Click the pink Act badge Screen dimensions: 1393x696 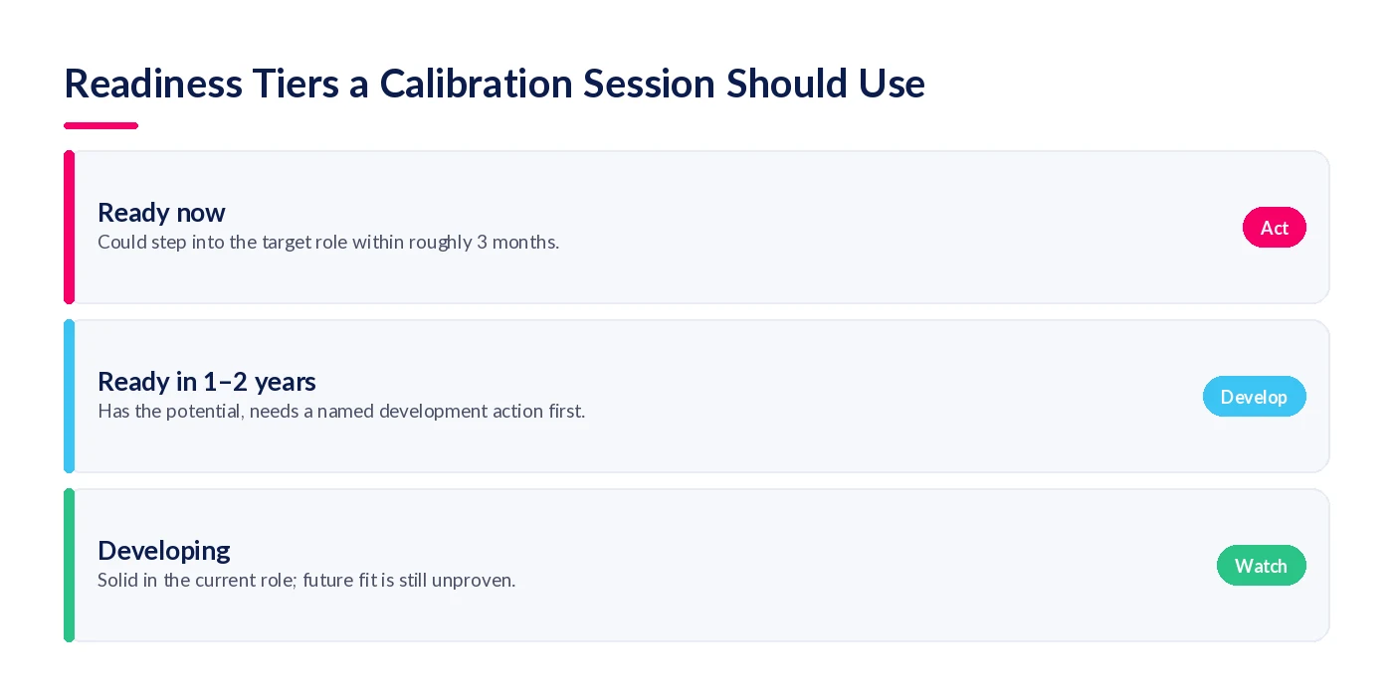tap(1274, 228)
